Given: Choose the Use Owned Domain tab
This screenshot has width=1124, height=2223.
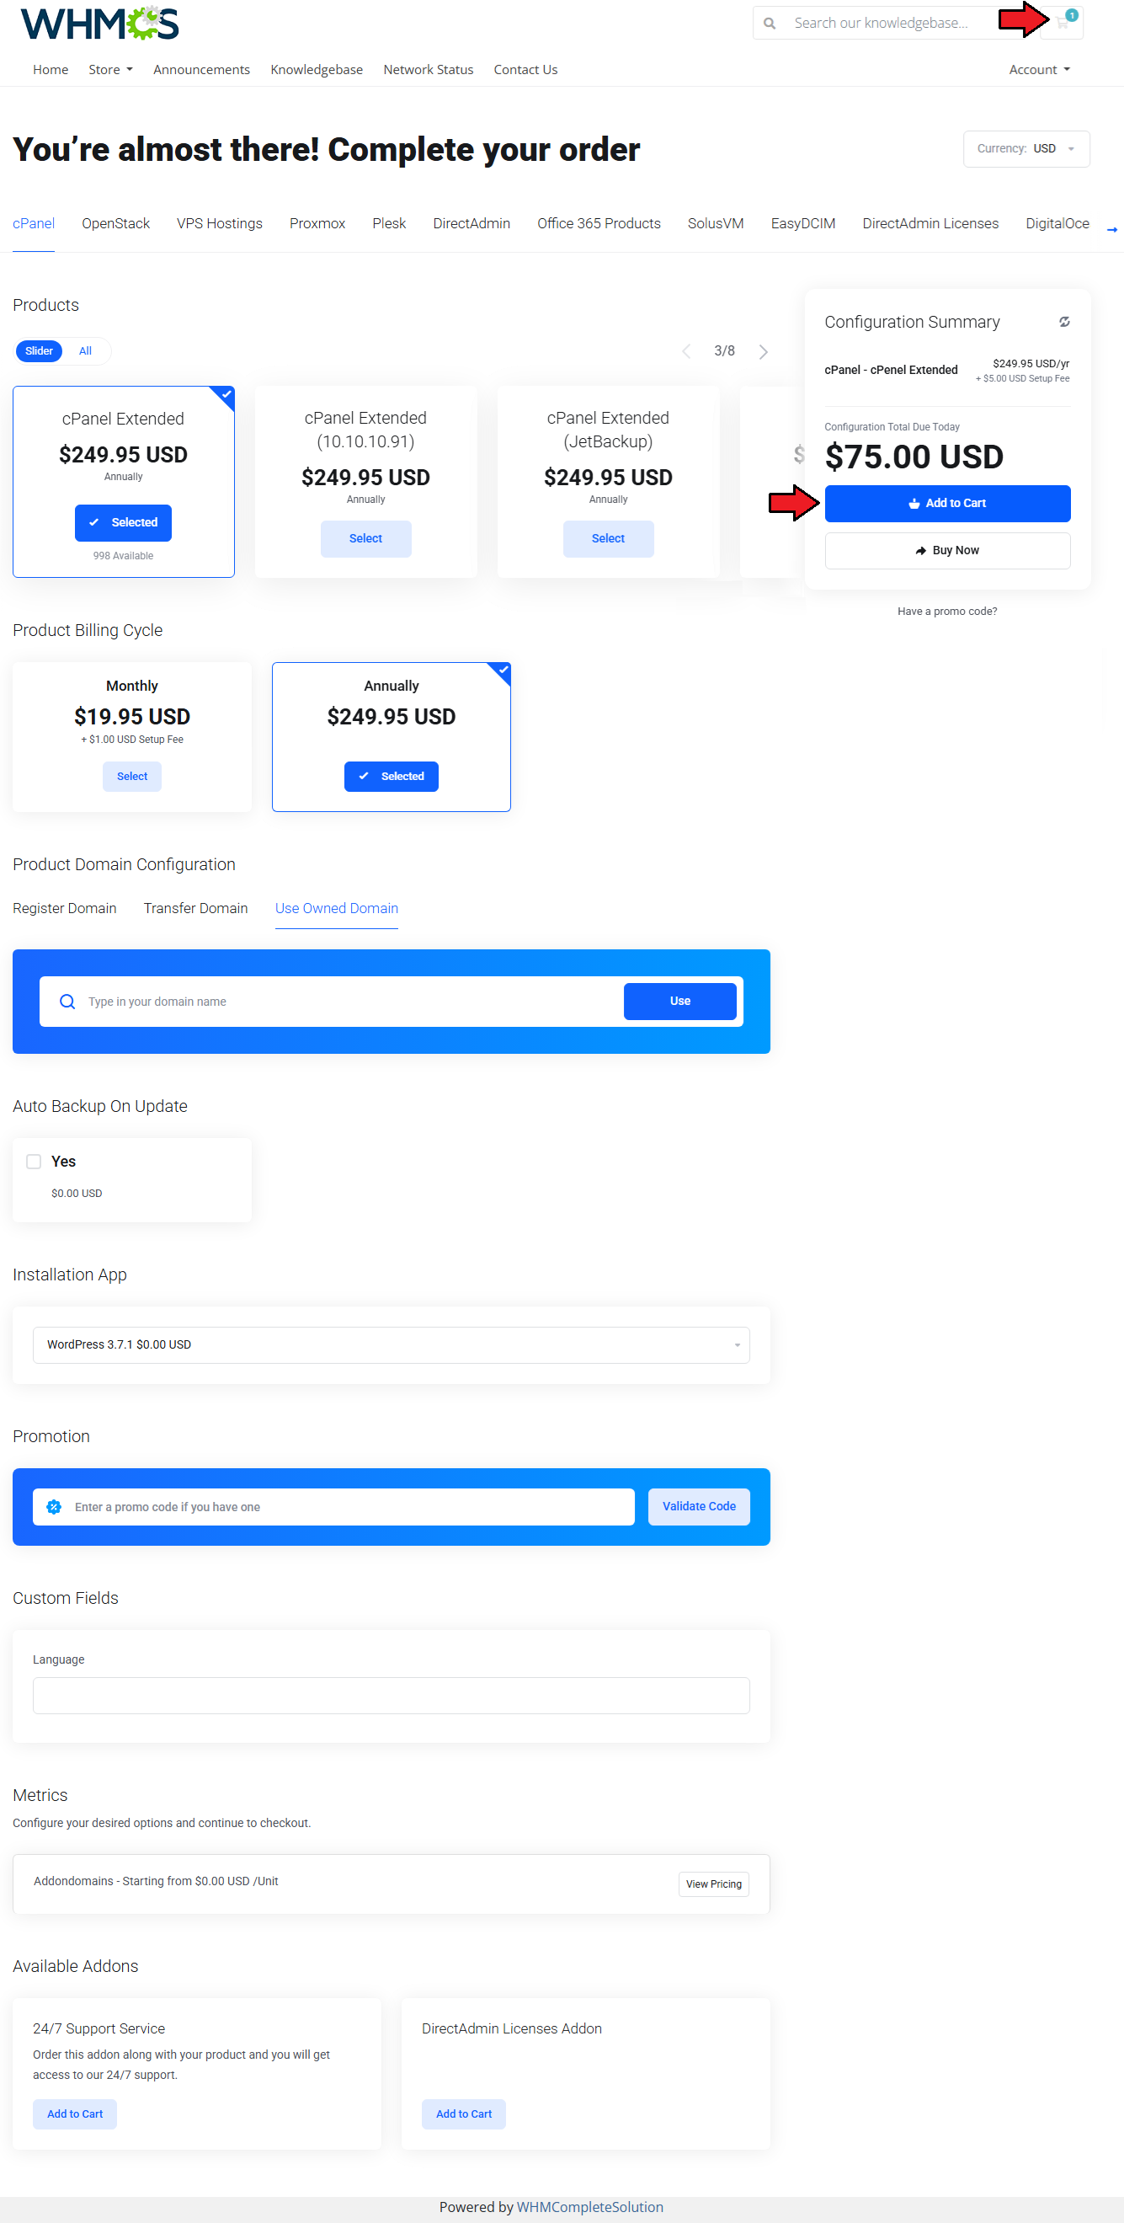Looking at the screenshot, I should pyautogui.click(x=337, y=908).
